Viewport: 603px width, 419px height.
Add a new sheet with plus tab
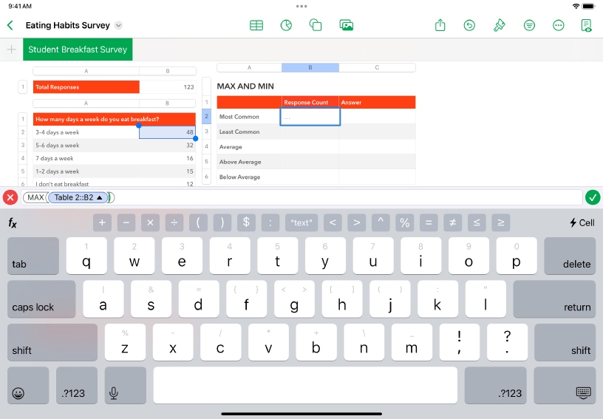tap(11, 50)
